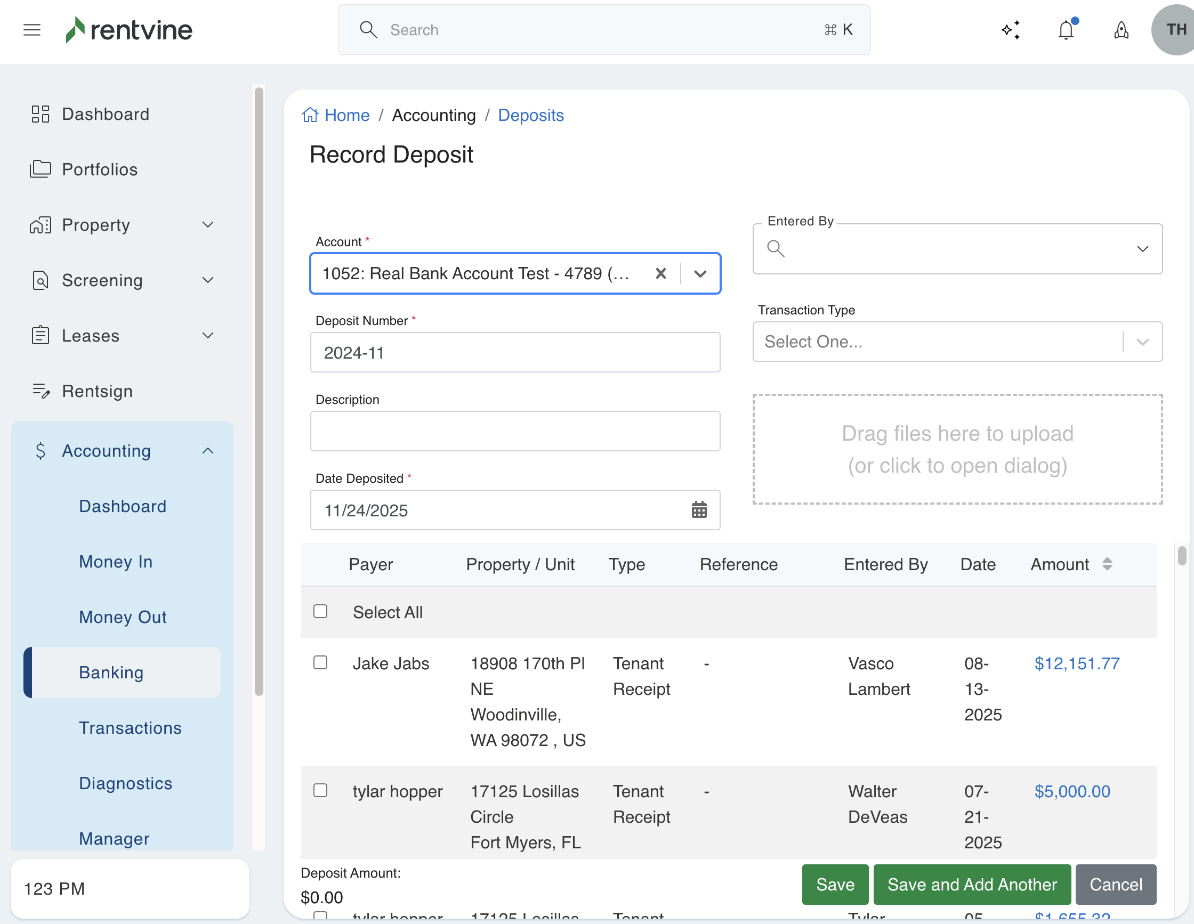This screenshot has width=1194, height=924.
Task: Open the calendar picker for Date Deposited
Action: tap(699, 510)
